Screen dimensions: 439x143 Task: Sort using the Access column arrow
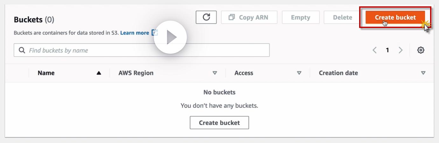pyautogui.click(x=299, y=73)
